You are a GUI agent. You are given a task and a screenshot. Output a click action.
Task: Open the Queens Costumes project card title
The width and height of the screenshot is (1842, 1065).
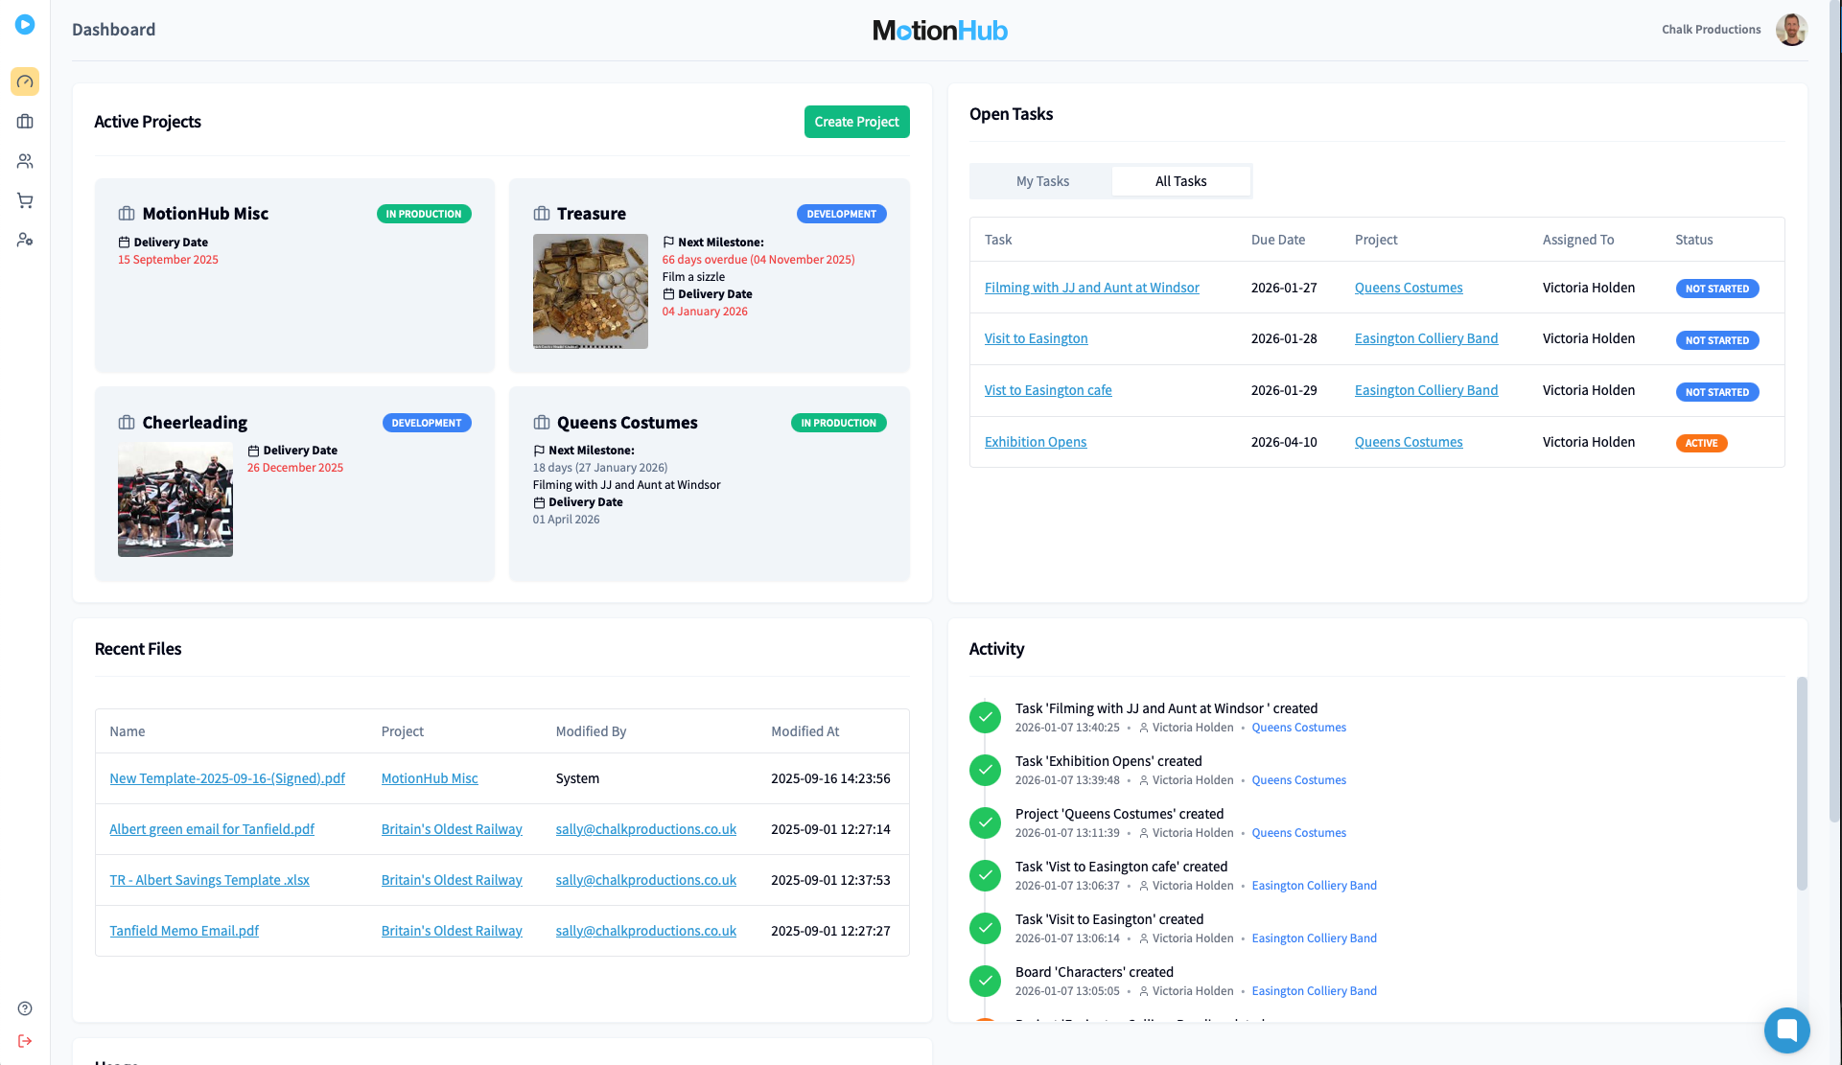point(626,423)
